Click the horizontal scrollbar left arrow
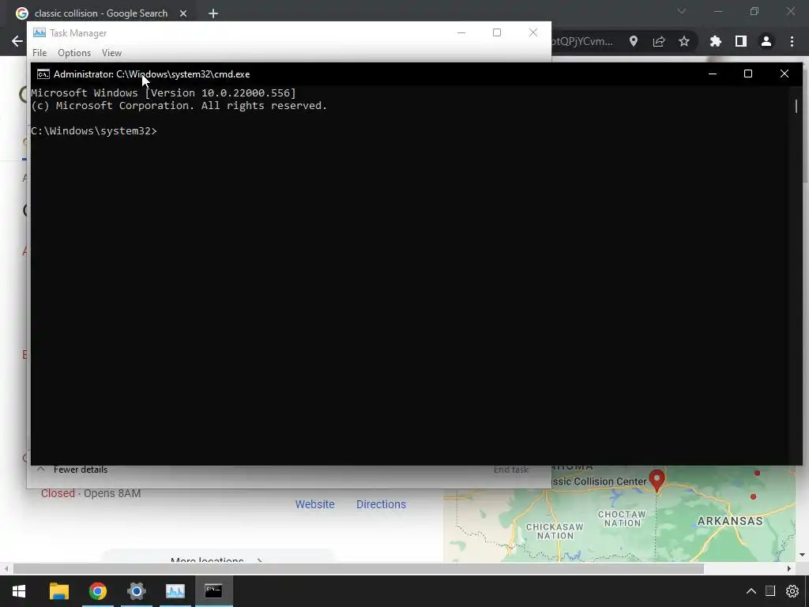This screenshot has width=809, height=607. 6,569
